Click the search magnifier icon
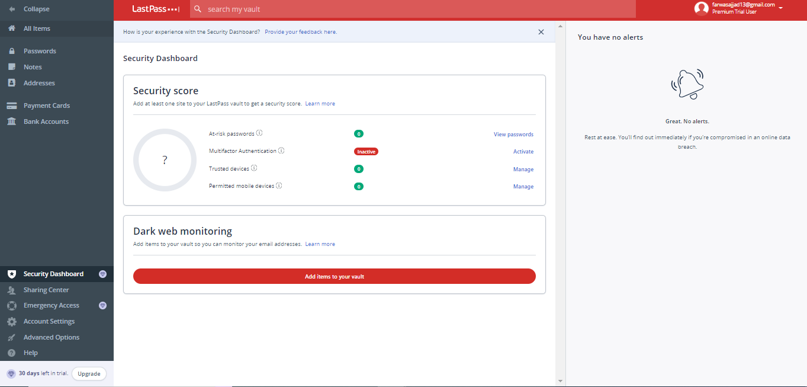Viewport: 807px width, 387px height. click(198, 9)
